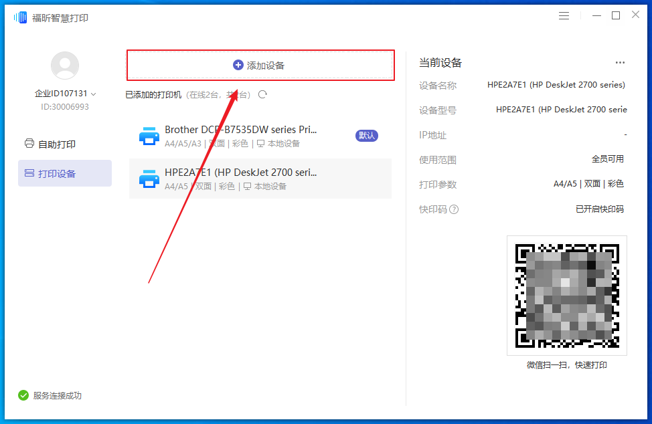The image size is (652, 424).
Task: Click the user avatar image
Action: tap(64, 65)
